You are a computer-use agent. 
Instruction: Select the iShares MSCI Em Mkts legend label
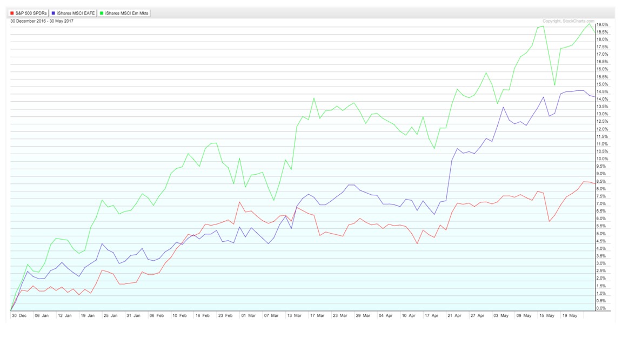pos(126,13)
